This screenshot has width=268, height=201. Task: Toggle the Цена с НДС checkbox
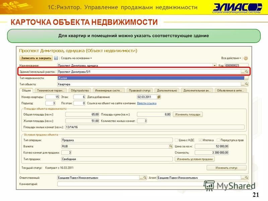(177, 140)
